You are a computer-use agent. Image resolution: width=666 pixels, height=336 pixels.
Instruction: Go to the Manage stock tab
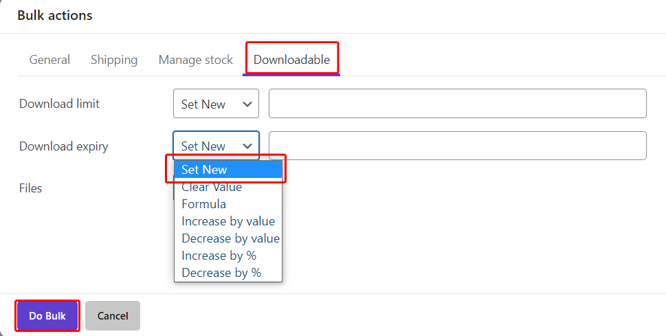196,60
